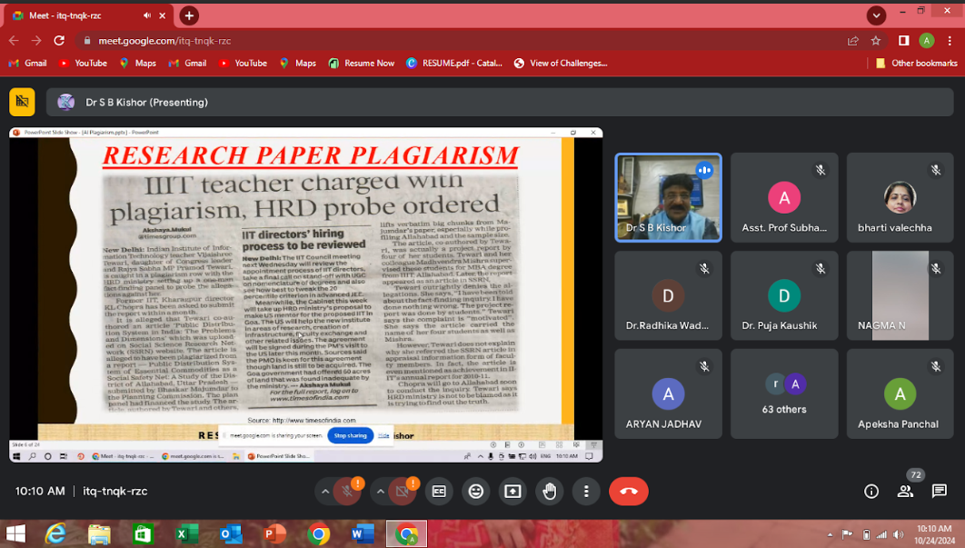Select Dr.Radhika Wad participant tile

668,295
